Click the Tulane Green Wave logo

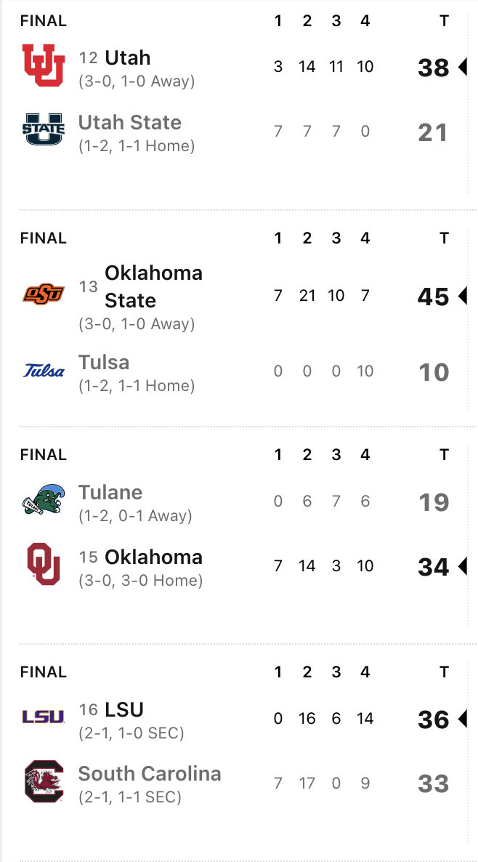click(x=43, y=500)
